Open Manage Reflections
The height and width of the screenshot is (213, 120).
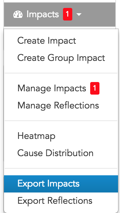(x=58, y=105)
